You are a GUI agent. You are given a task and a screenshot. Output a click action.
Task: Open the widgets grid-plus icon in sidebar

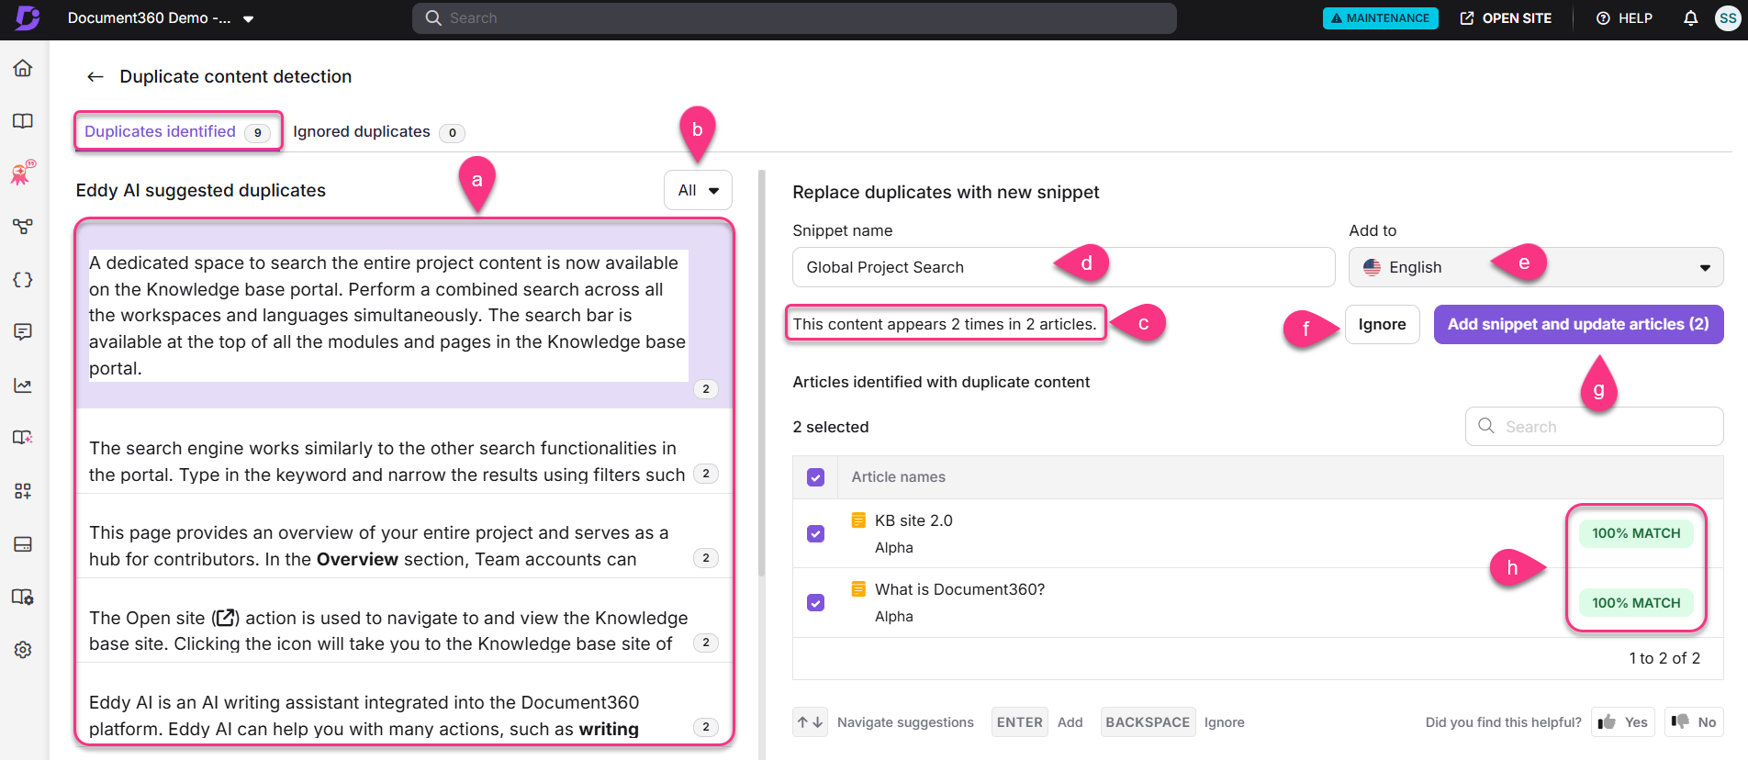click(x=23, y=491)
